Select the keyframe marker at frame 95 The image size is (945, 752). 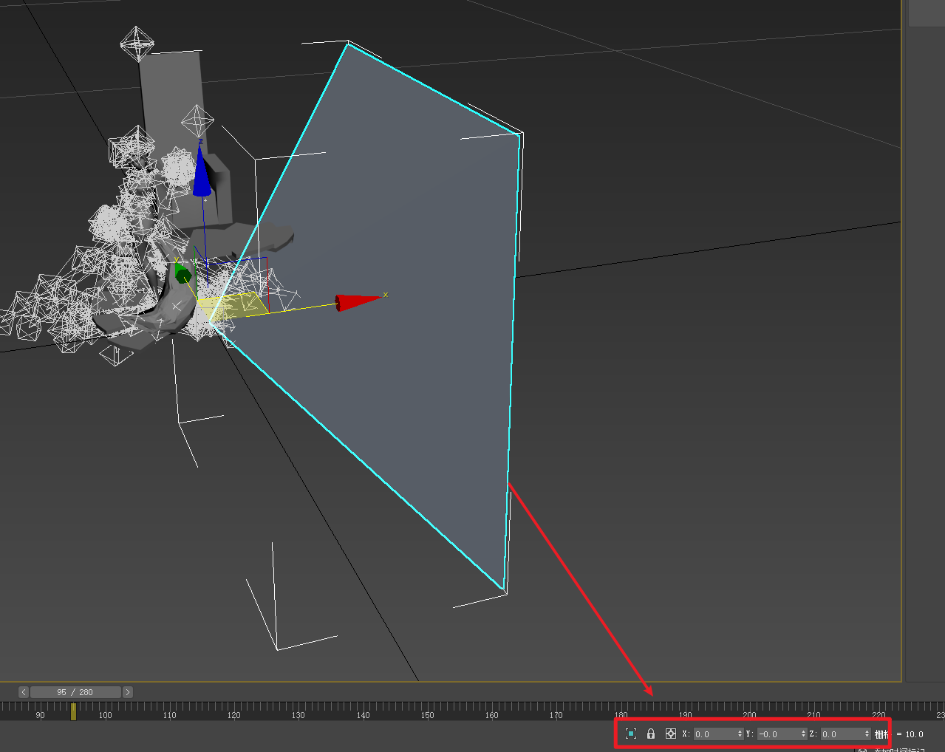pos(73,711)
